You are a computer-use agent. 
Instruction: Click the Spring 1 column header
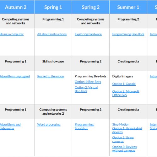coord(53,7)
